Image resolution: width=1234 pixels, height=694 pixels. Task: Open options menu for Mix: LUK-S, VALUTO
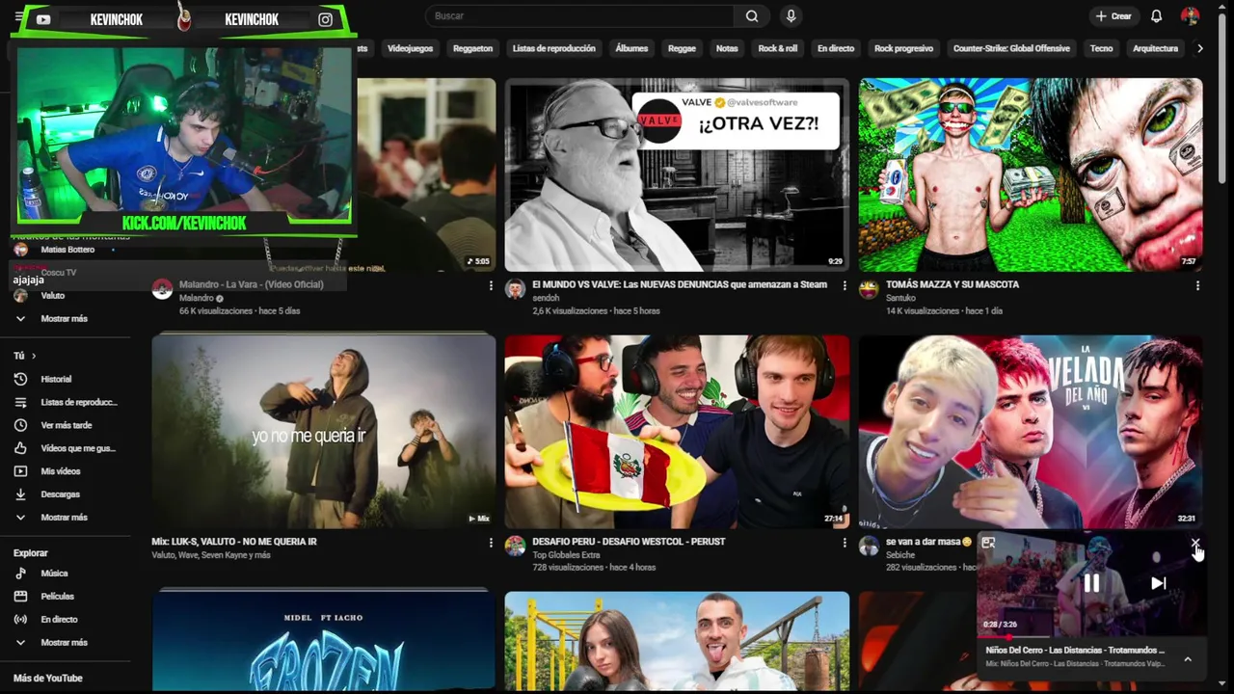click(491, 544)
